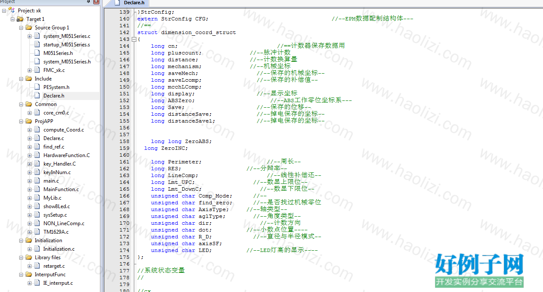Viewport: 543px width, 292px height.
Task: Click 'long ZeroINC;' on line 159
Action: tap(166, 148)
